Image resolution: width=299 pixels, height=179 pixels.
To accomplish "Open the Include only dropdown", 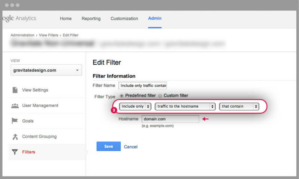I will [135, 106].
